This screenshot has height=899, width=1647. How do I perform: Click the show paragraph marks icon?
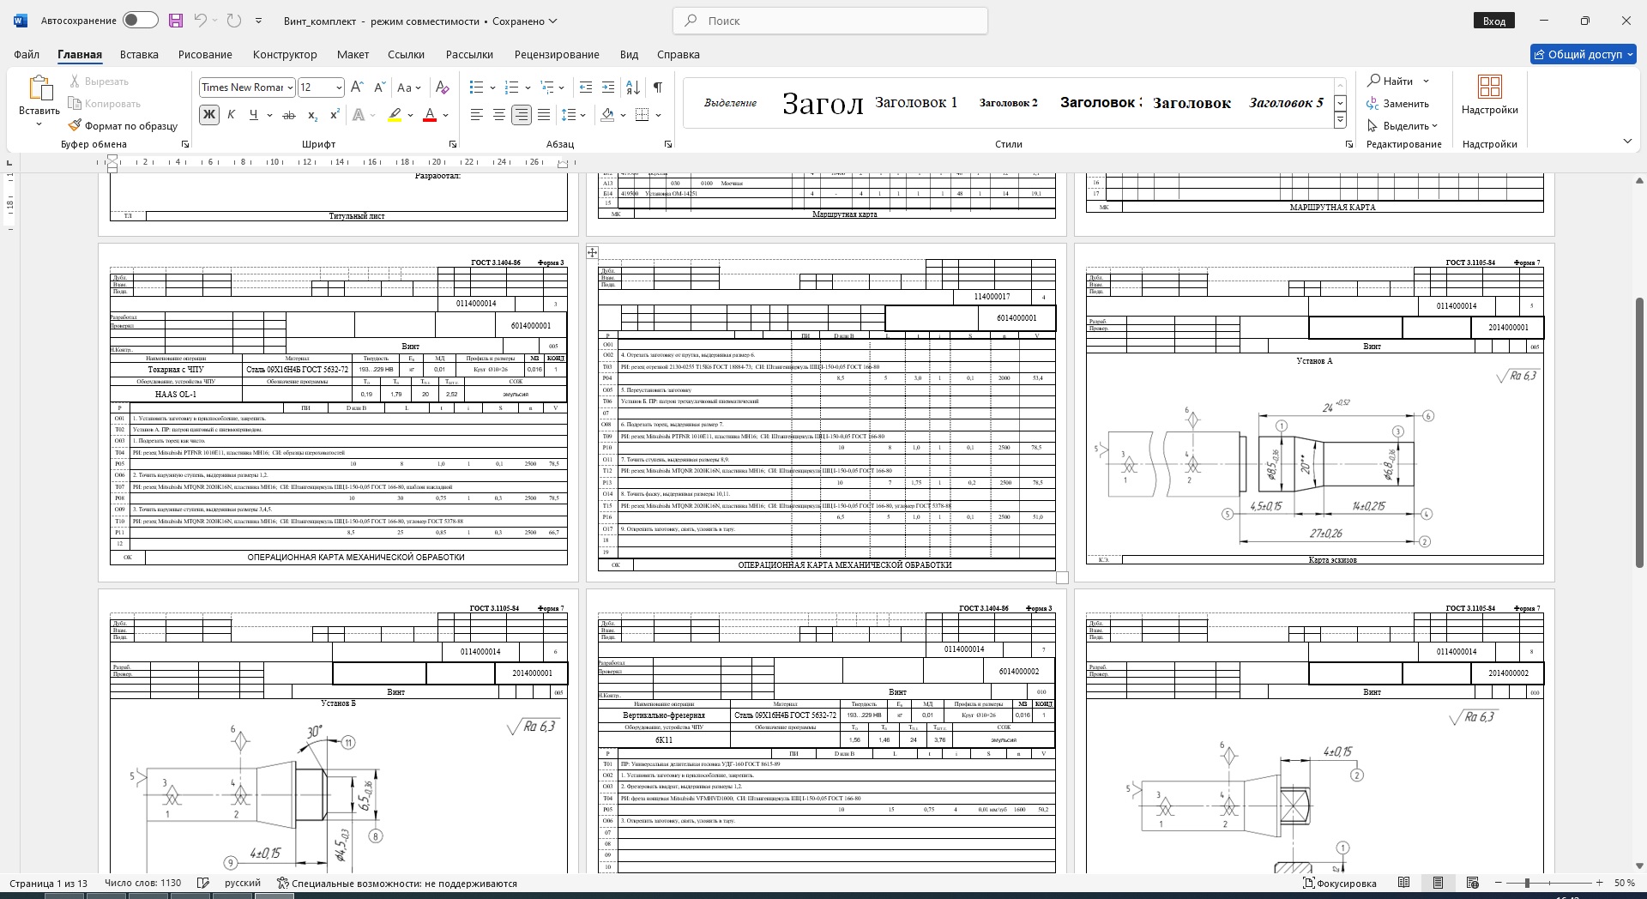click(x=657, y=87)
